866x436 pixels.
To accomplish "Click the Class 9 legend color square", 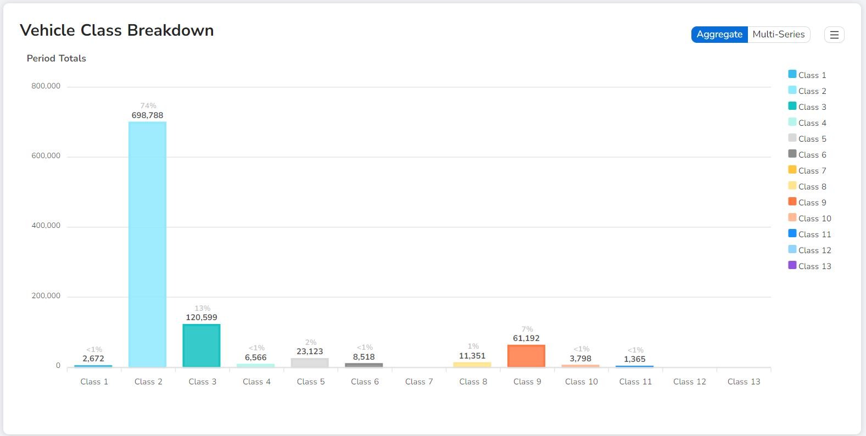I will (792, 202).
